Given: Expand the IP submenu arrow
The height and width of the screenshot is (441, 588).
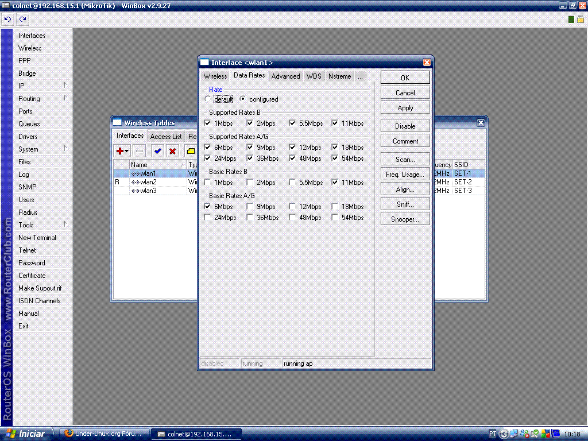Looking at the screenshot, I should [65, 85].
